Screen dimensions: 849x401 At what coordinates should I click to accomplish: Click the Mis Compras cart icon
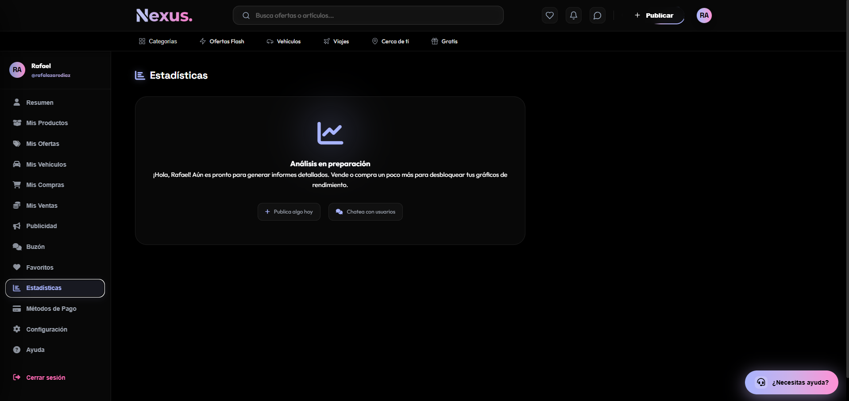point(17,185)
